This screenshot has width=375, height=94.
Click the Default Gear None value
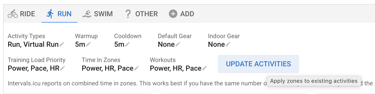(166, 44)
